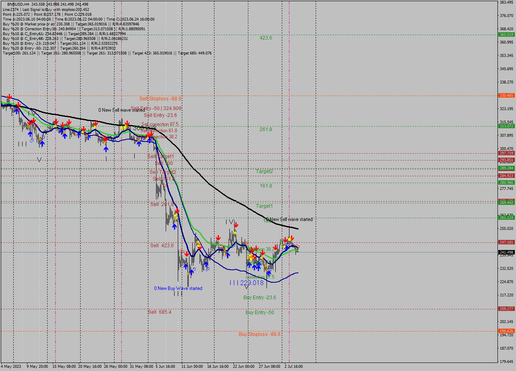Select the Sell Target1 label
The height and width of the screenshot is (371, 516).
(x=161, y=156)
